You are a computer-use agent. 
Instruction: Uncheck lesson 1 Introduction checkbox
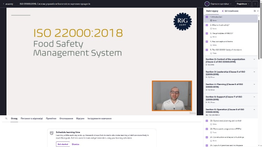point(207,17)
